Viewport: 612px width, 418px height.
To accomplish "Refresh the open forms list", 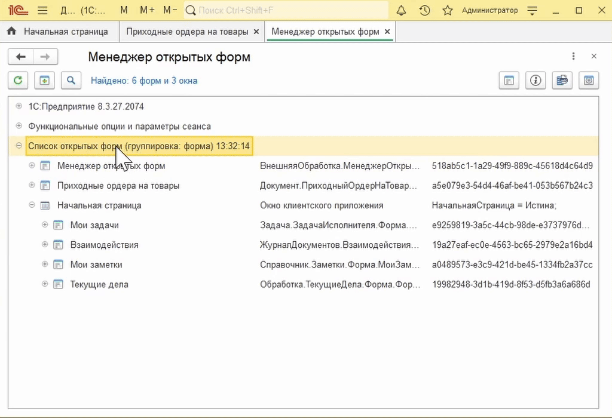I will point(18,81).
